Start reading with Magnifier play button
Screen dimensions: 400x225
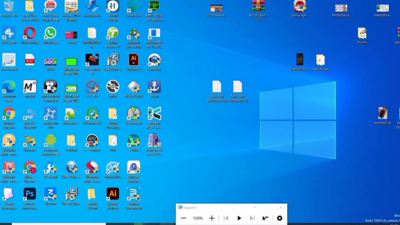pos(239,218)
